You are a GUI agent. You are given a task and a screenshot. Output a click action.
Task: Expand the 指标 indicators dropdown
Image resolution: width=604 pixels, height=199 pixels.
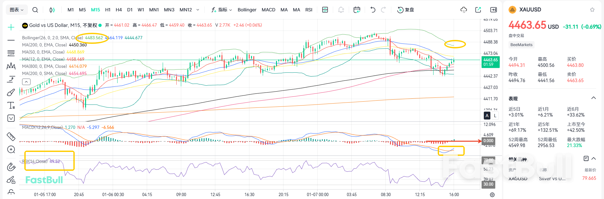tap(222, 10)
